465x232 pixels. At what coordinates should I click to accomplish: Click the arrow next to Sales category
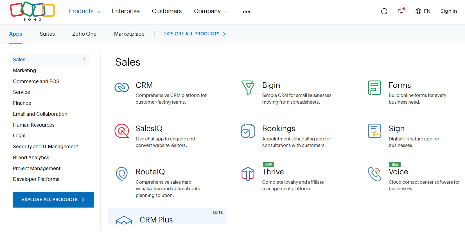[x=84, y=59]
